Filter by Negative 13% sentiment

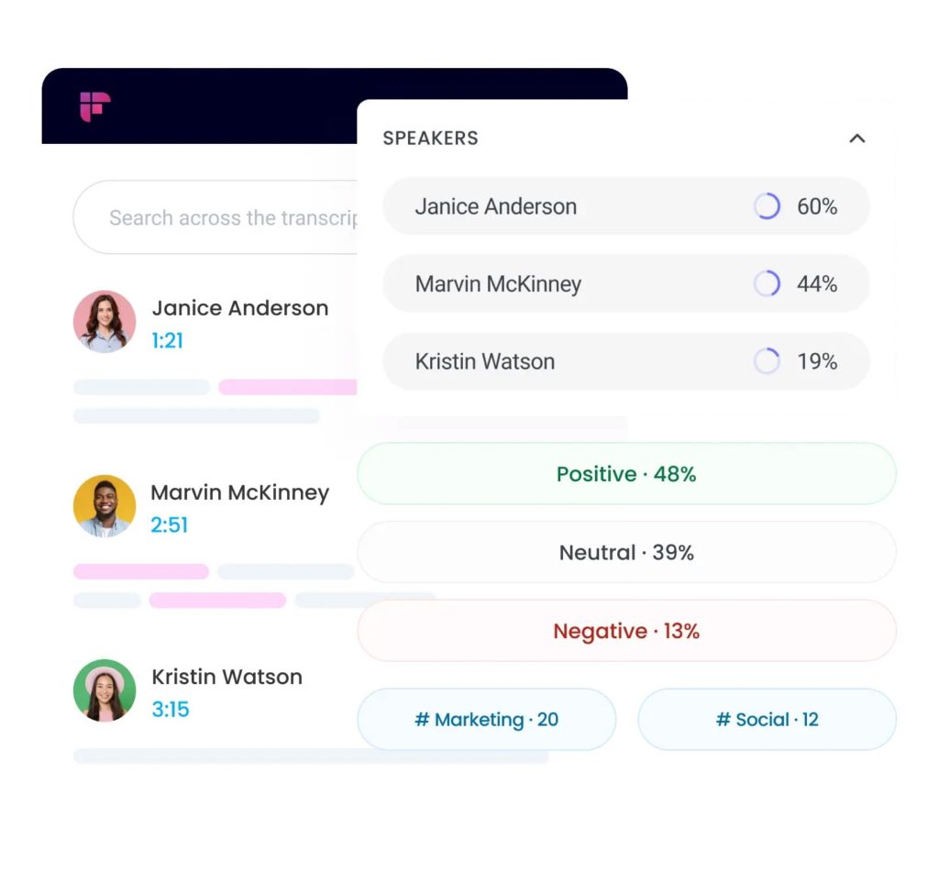tap(626, 631)
